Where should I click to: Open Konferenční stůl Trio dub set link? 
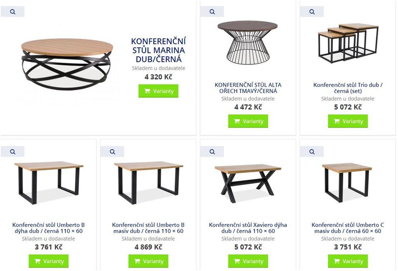[348, 88]
